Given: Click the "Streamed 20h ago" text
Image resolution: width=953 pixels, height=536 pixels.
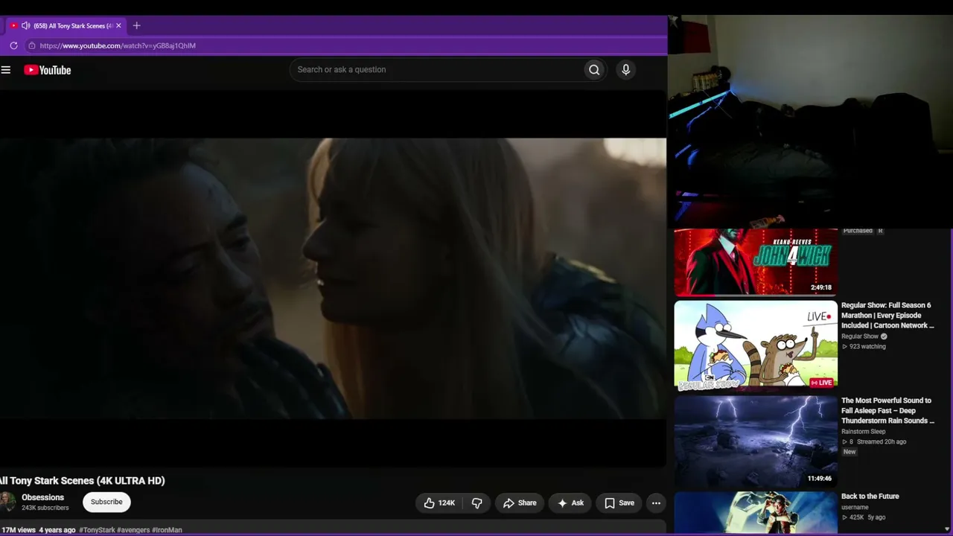Looking at the screenshot, I should point(882,442).
